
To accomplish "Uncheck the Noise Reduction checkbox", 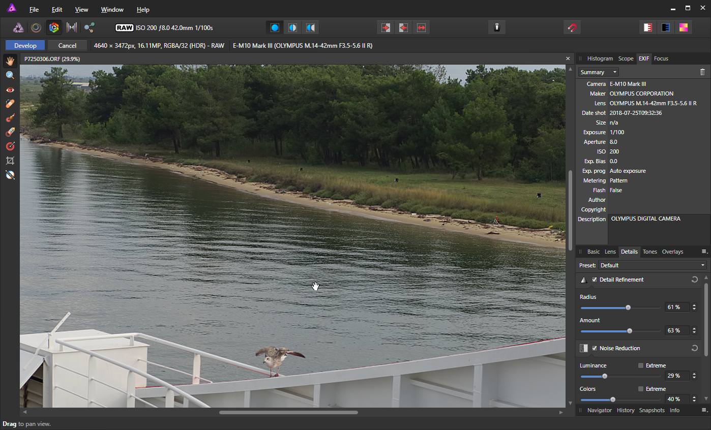I will [595, 348].
